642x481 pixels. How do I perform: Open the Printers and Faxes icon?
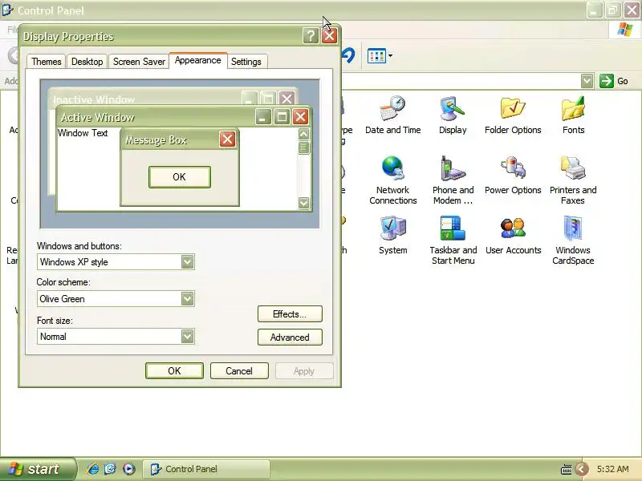[573, 180]
